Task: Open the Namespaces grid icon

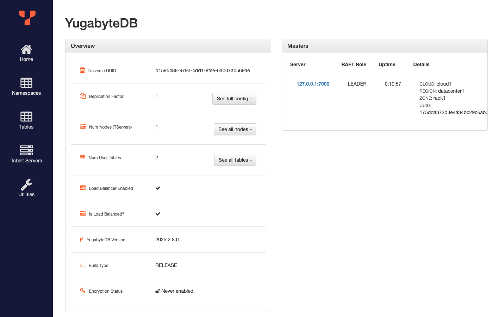Action: (x=26, y=83)
